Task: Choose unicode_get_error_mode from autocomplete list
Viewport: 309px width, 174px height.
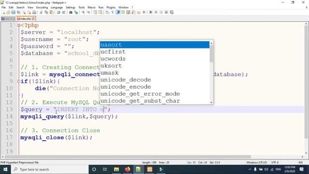Action: (154, 94)
